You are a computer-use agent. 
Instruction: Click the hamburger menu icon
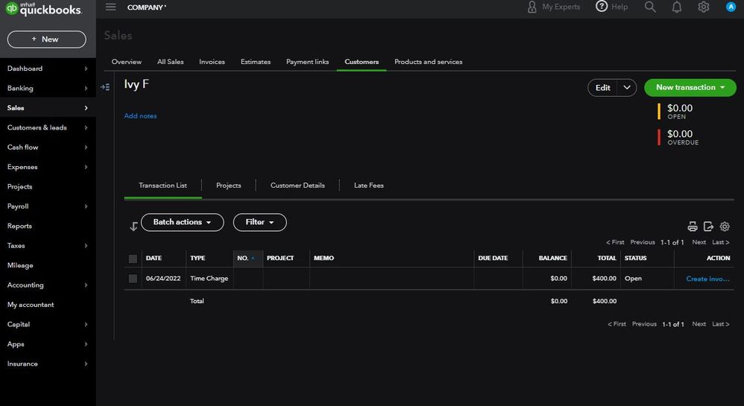click(110, 7)
